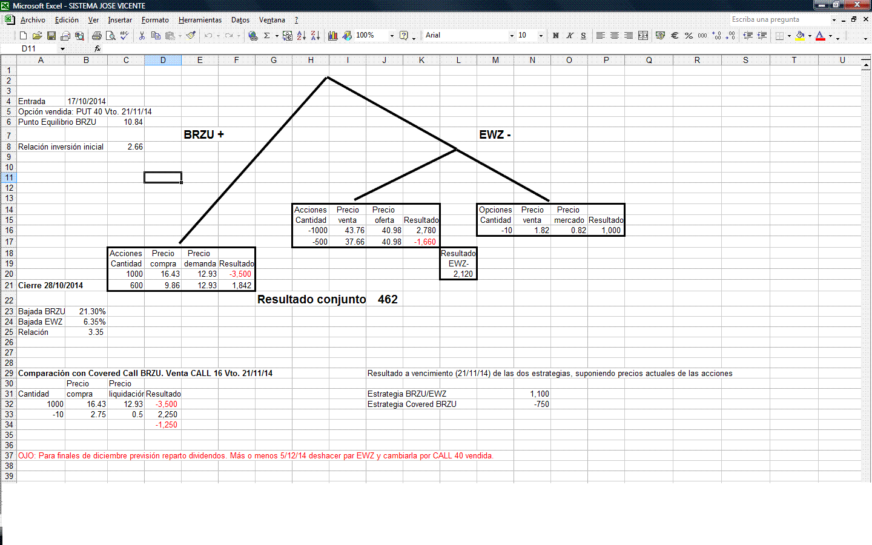This screenshot has width=872, height=545.
Task: Open the Edición menu
Action: coord(67,20)
